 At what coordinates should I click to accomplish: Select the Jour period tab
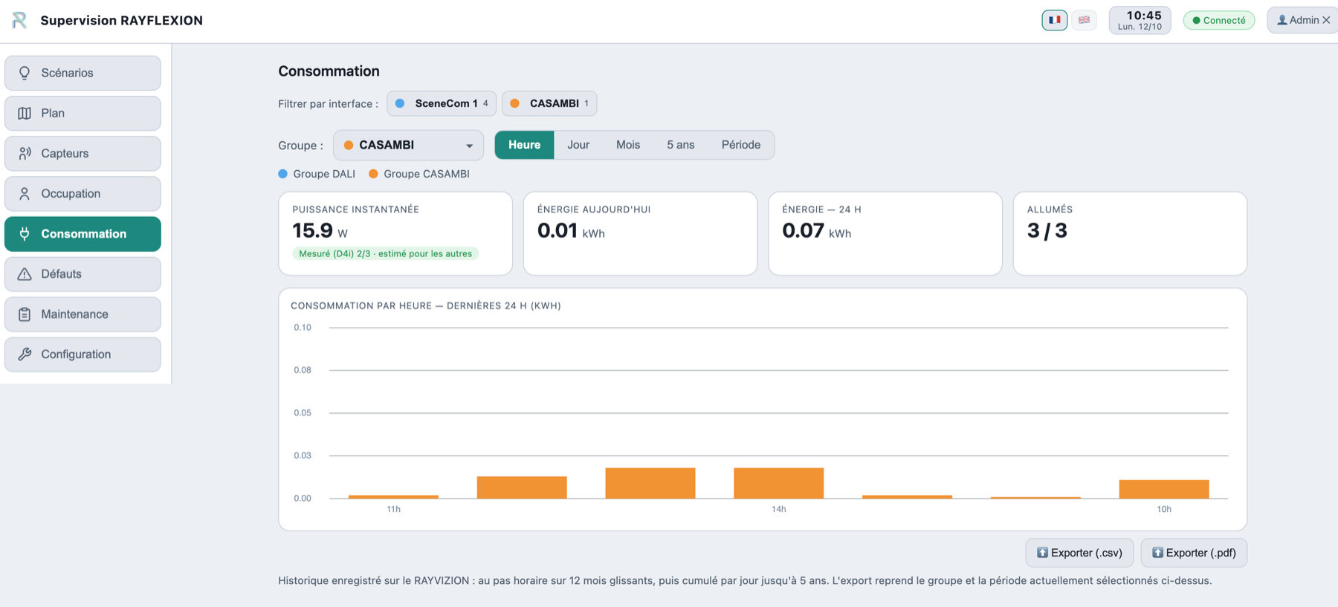pyautogui.click(x=578, y=145)
